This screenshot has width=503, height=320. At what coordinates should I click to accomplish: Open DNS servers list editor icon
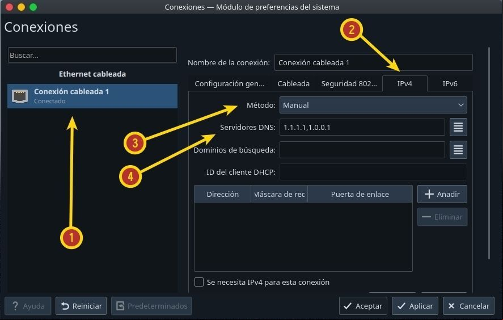coord(458,127)
